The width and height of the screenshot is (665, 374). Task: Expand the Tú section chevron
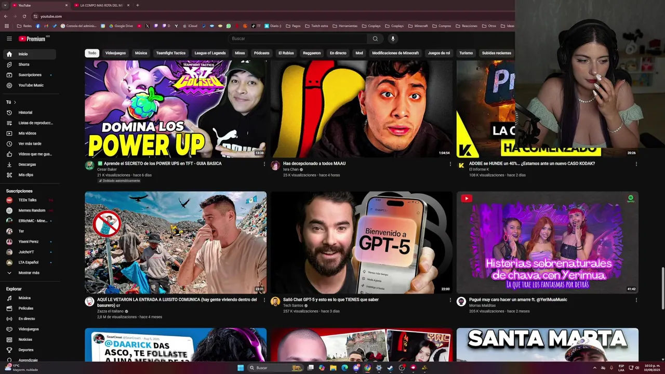[x=15, y=102]
